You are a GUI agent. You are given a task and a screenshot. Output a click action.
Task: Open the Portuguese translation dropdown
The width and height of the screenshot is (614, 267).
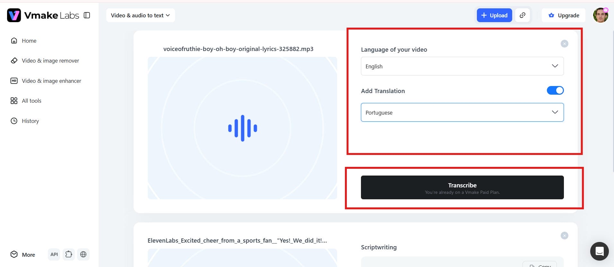(x=462, y=112)
